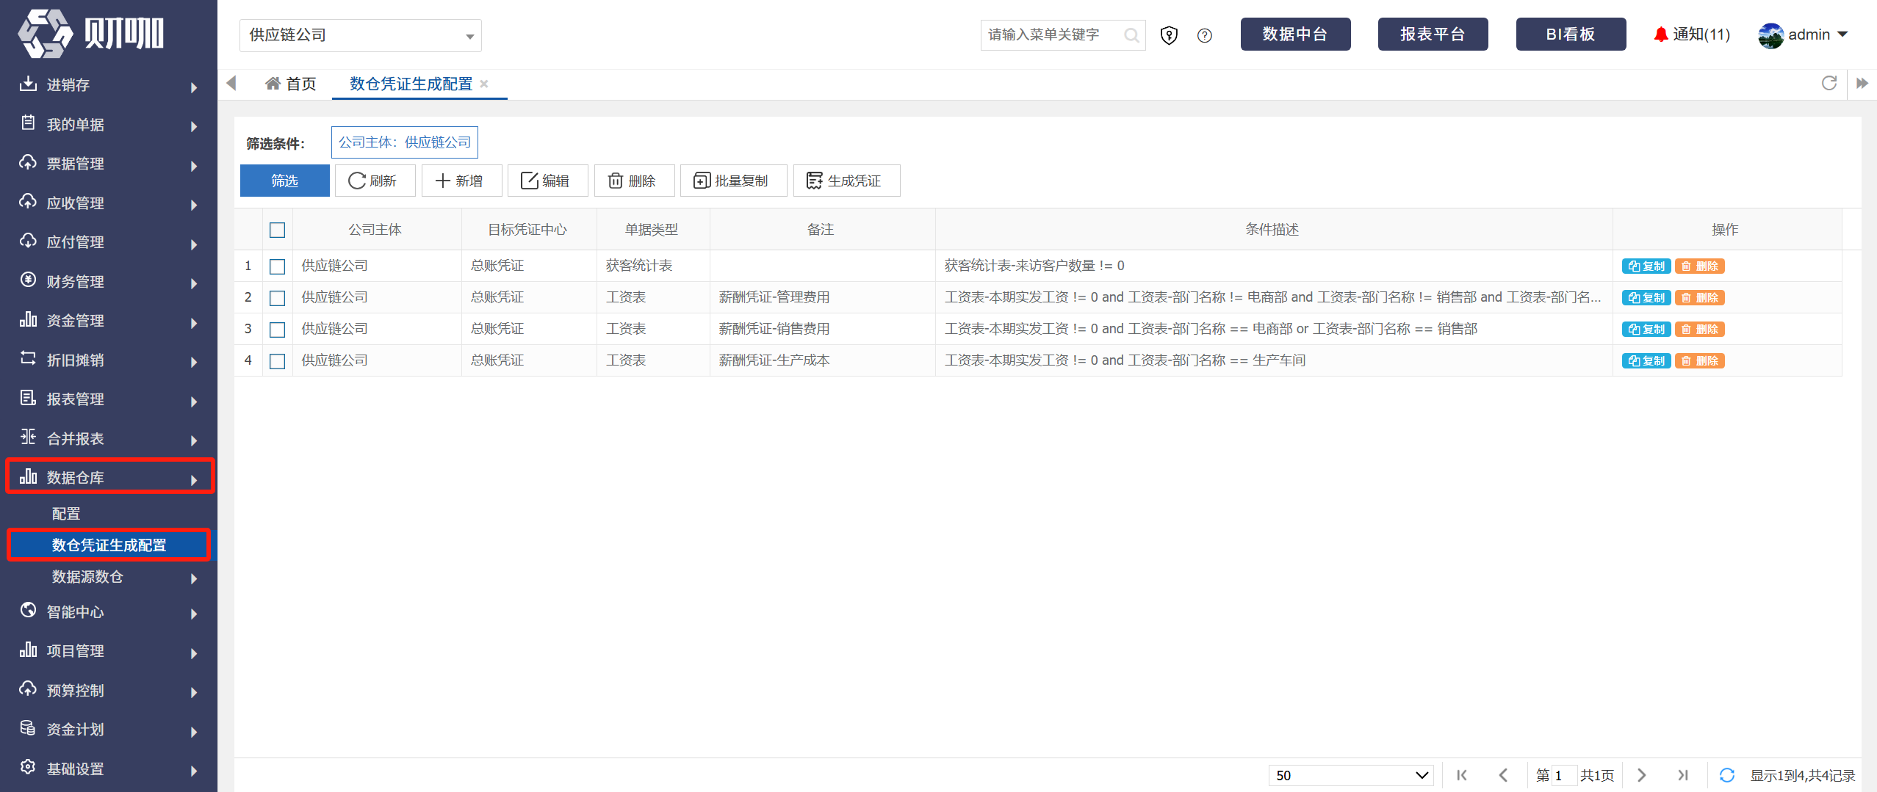Click the page reload icon near tabs
The image size is (1877, 792).
[x=1829, y=83]
